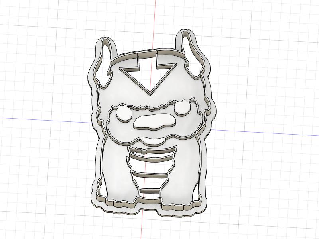Click the left round eye of the model
Image resolution: width=319 pixels, height=239 pixels.
coord(124,114)
